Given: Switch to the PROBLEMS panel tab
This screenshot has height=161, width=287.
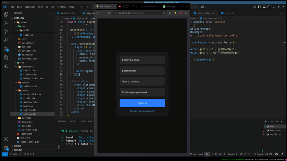Looking at the screenshot, I should tap(62, 122).
